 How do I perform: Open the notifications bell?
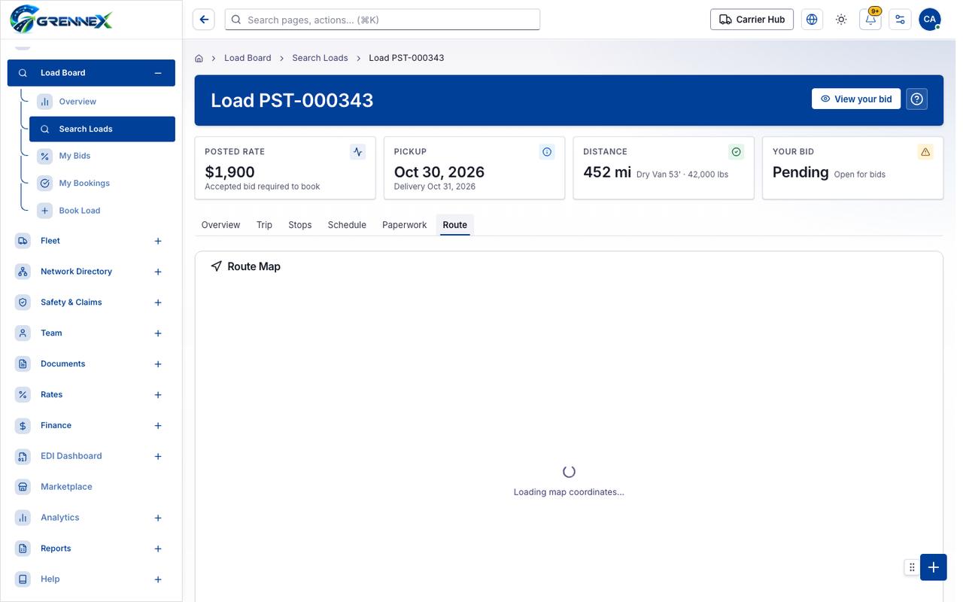pos(870,20)
